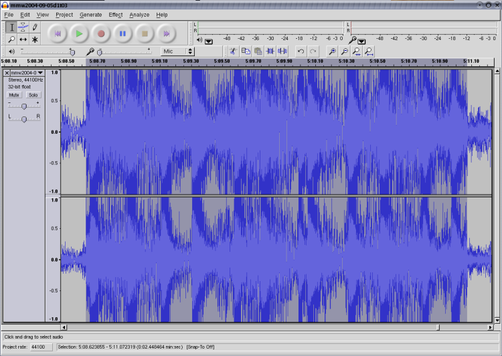Click the Selection time status text

pyautogui.click(x=120, y=347)
